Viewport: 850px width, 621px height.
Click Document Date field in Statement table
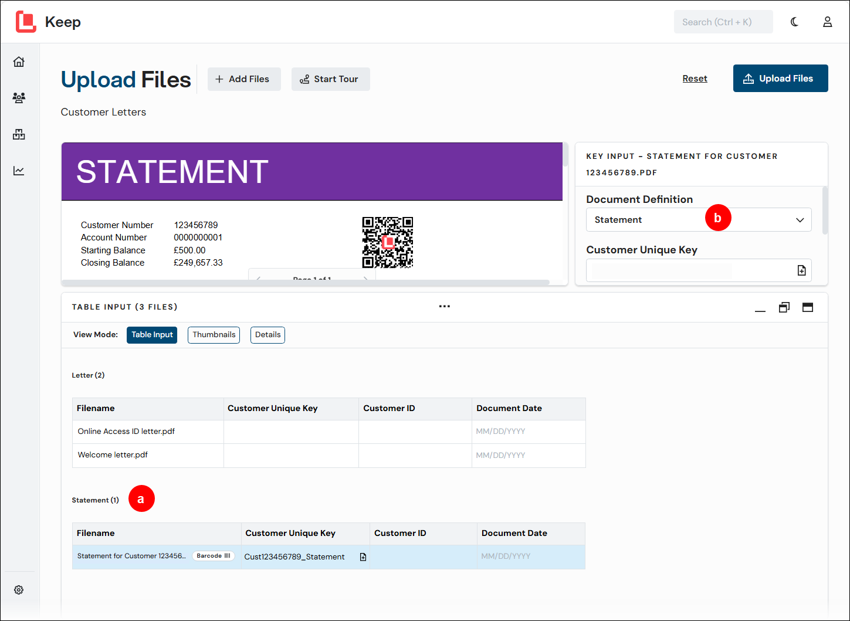click(x=531, y=556)
